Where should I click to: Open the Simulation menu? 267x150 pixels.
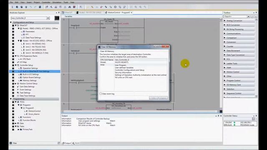click(x=57, y=2)
